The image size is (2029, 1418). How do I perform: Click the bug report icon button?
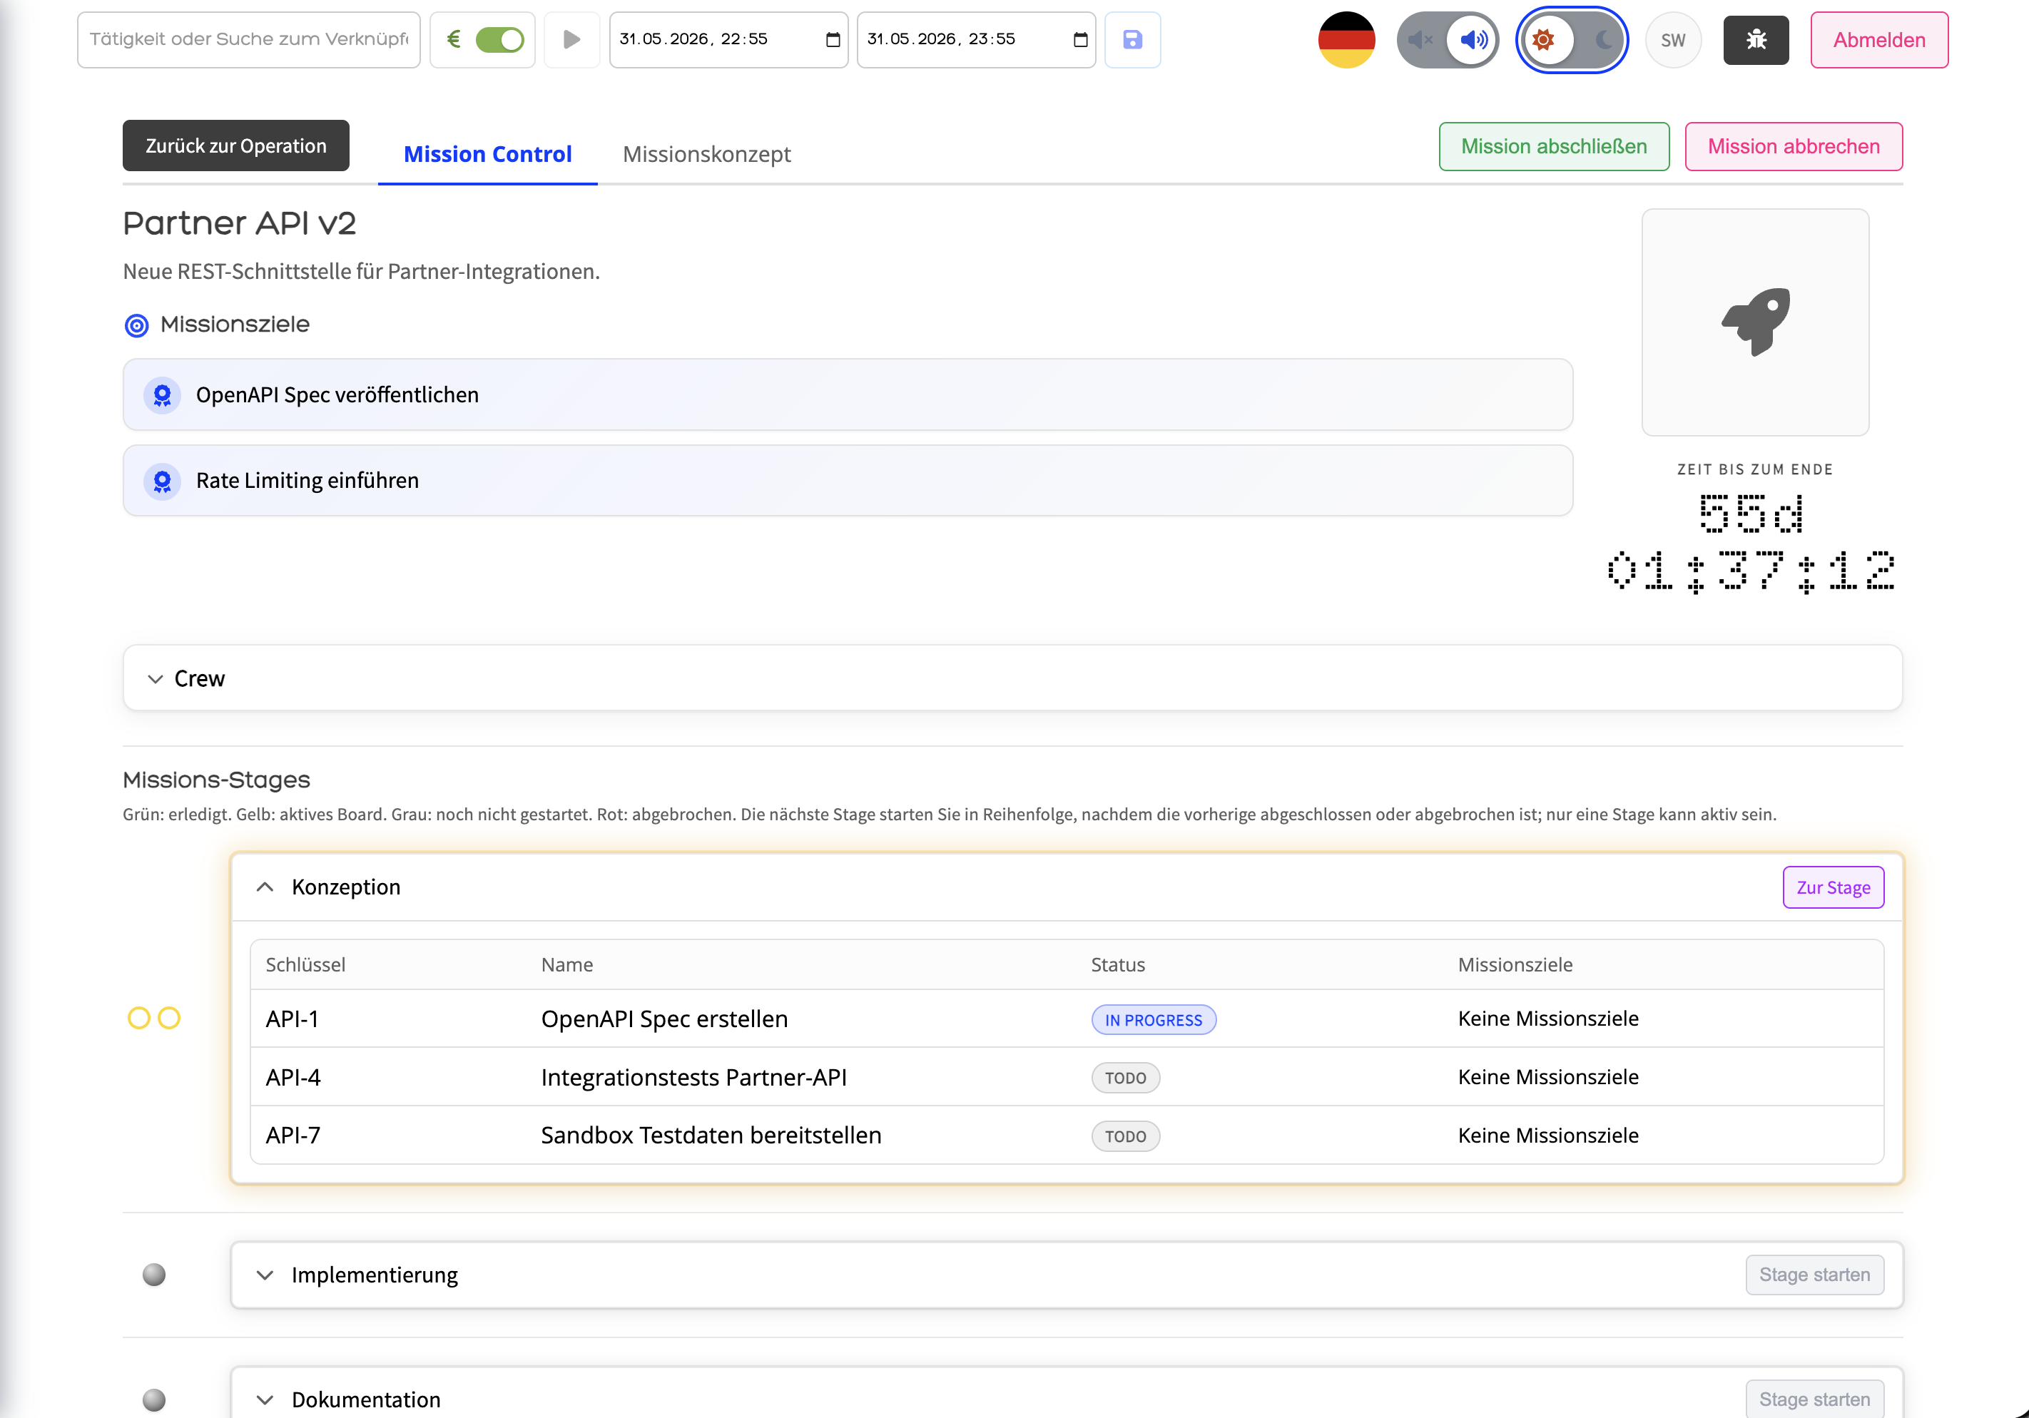tap(1755, 40)
